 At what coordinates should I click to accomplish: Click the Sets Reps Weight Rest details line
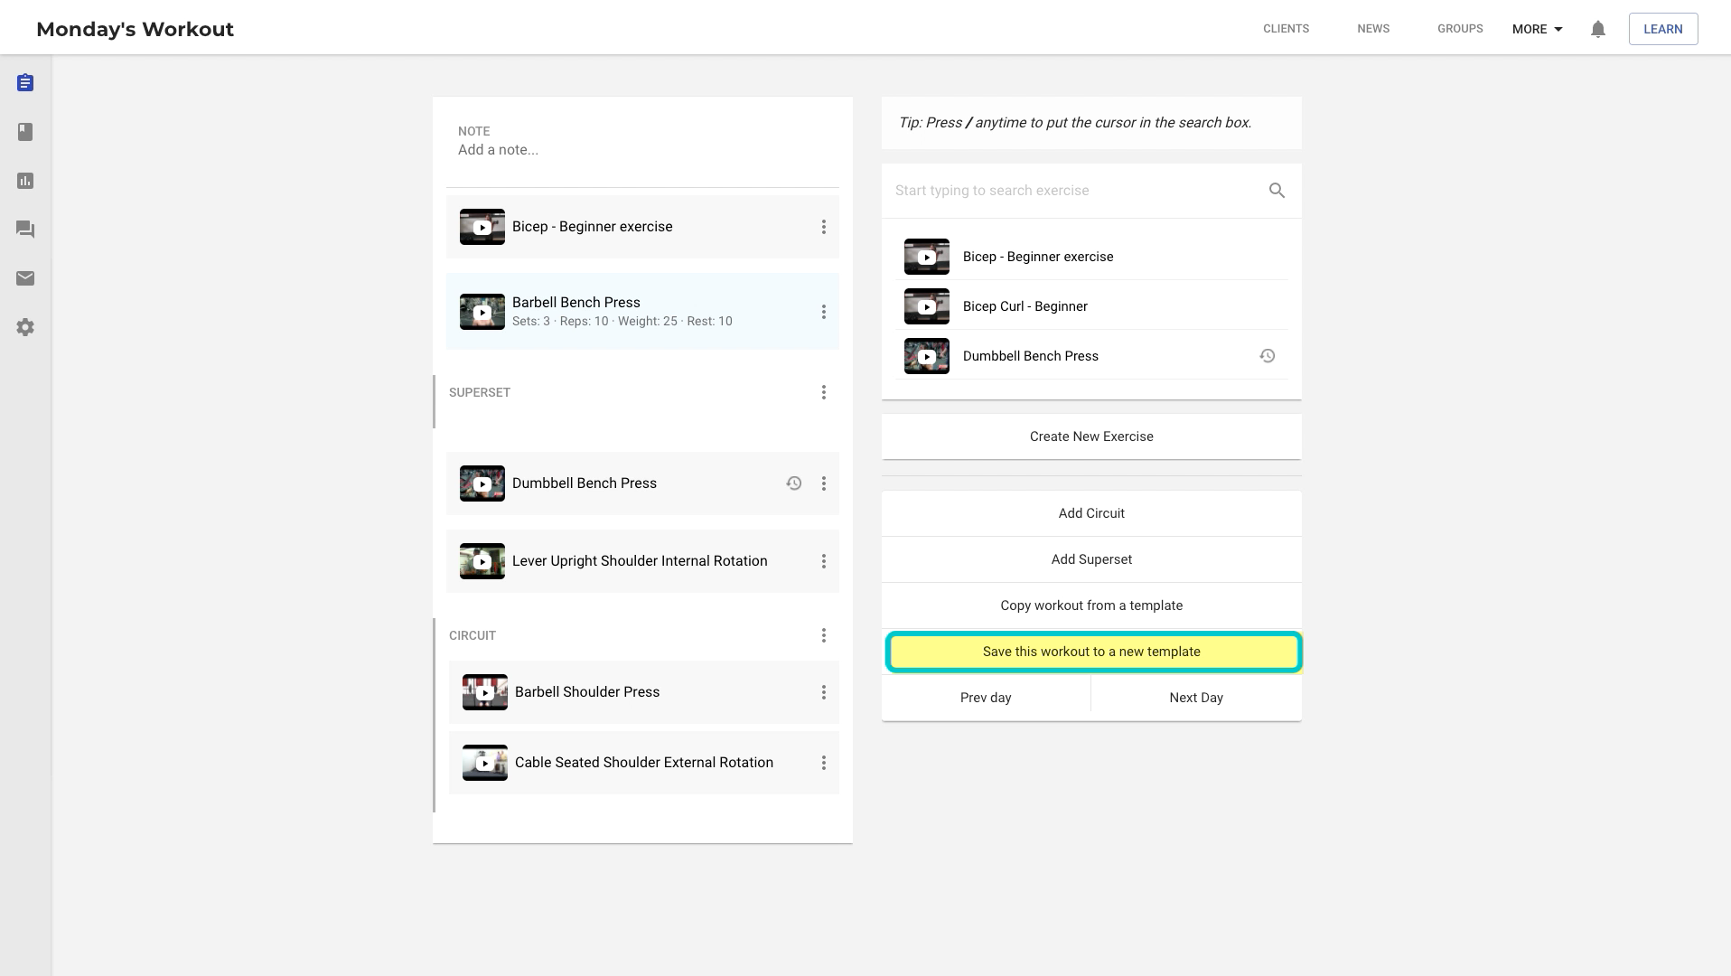pos(622,322)
